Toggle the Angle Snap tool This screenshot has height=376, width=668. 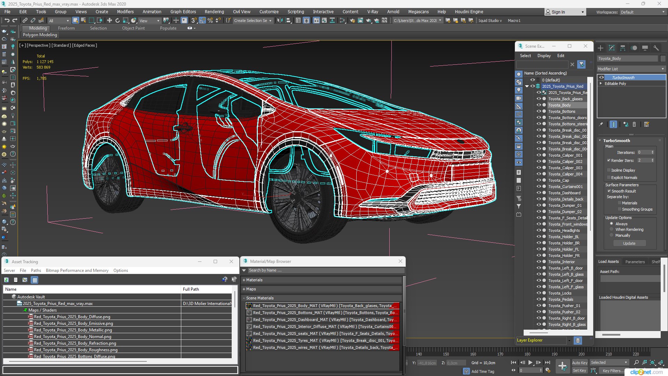point(202,21)
